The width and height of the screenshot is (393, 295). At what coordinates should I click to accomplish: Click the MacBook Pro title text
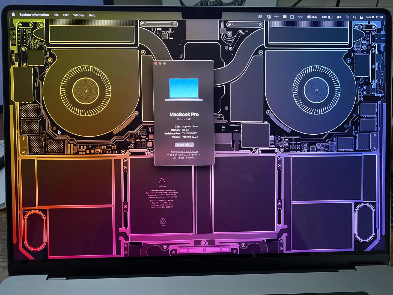tap(184, 114)
